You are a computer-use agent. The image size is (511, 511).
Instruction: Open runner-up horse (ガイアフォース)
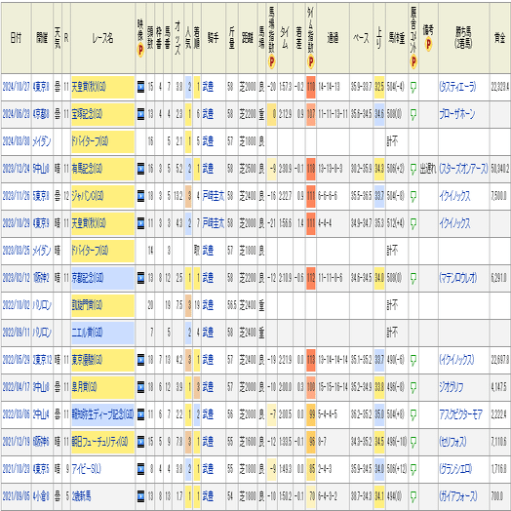[458, 497]
